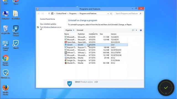Click the Google Chrome list row icon
The height and width of the screenshot is (99, 177).
(x=66, y=61)
